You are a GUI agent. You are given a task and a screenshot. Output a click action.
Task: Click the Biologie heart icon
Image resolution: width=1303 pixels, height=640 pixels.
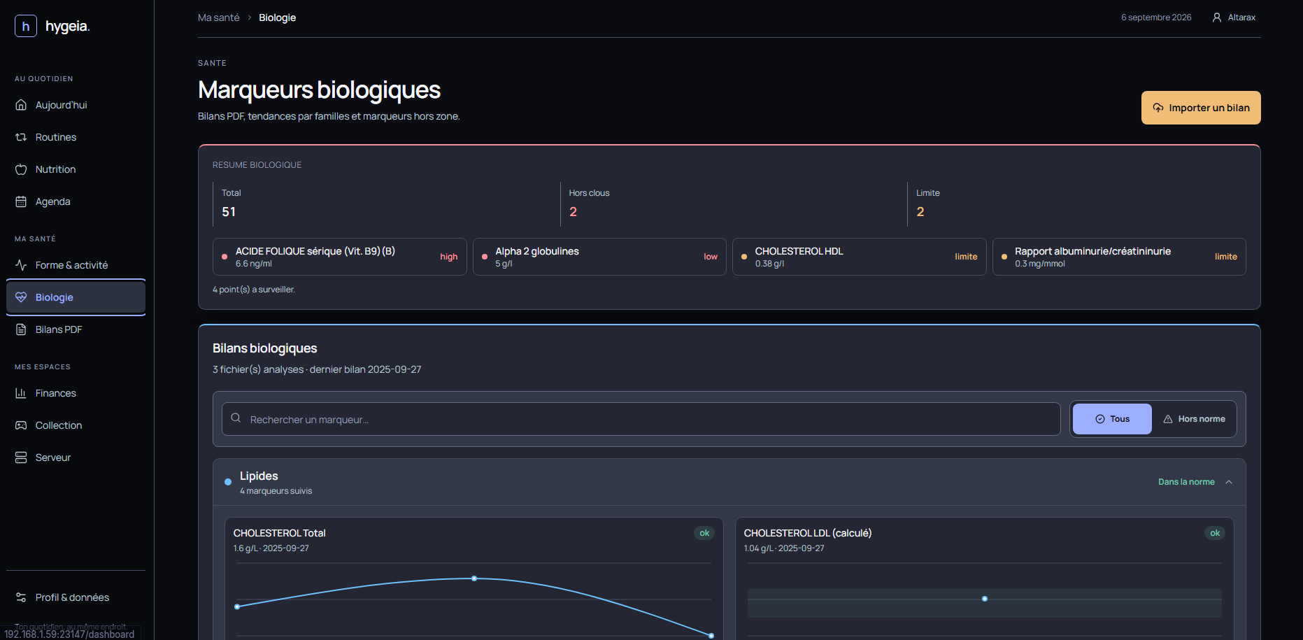21,297
